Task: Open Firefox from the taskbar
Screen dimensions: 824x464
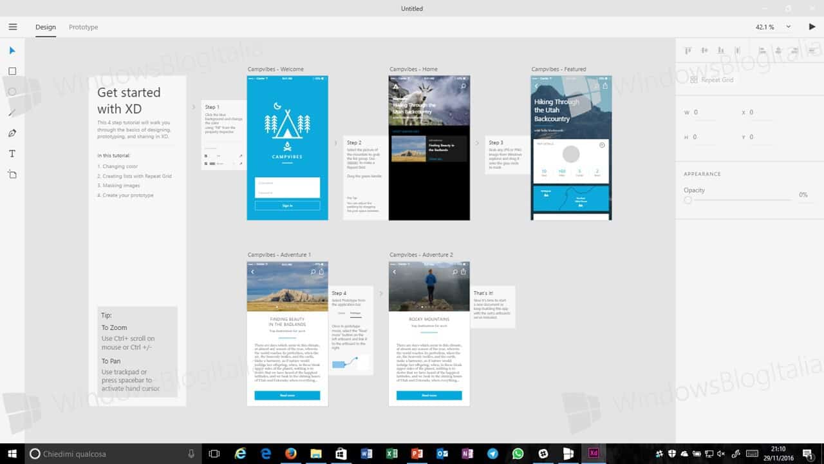Action: coord(291,454)
